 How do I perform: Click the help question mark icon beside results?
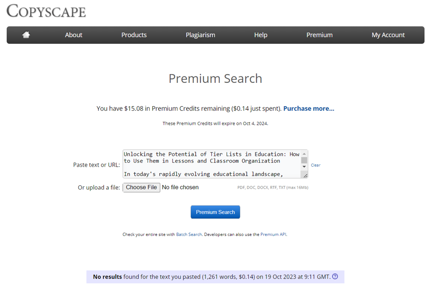tap(335, 276)
